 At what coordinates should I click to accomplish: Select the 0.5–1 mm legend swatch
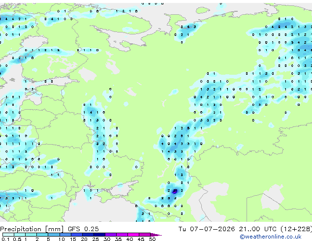(x=20, y=235)
